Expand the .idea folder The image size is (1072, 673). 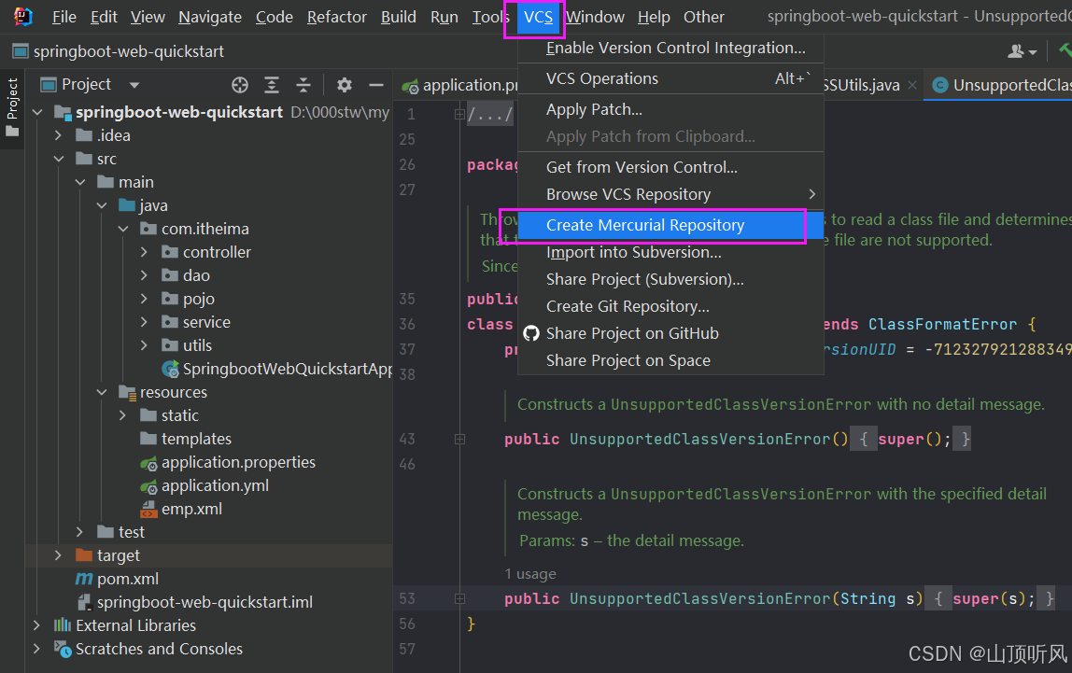[59, 135]
